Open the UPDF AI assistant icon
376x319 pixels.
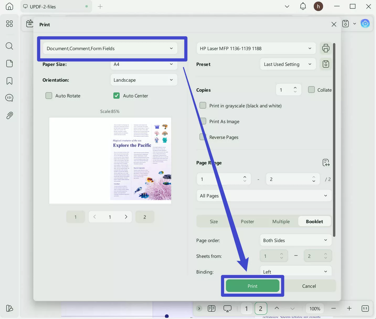[365, 24]
